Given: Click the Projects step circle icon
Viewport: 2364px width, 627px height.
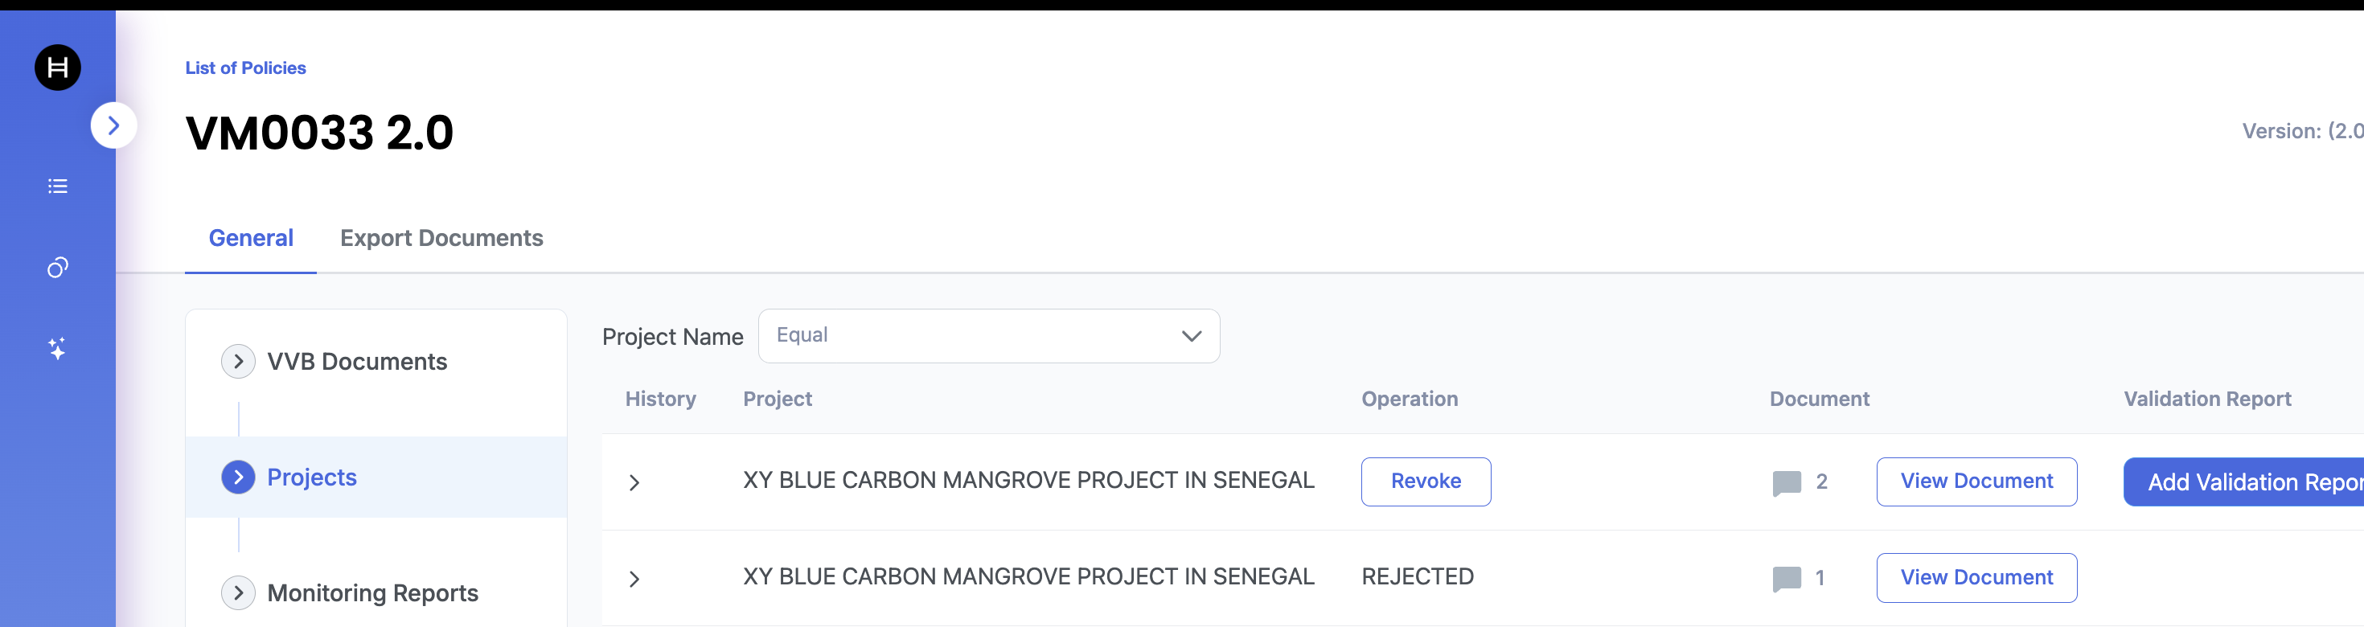Looking at the screenshot, I should [239, 477].
